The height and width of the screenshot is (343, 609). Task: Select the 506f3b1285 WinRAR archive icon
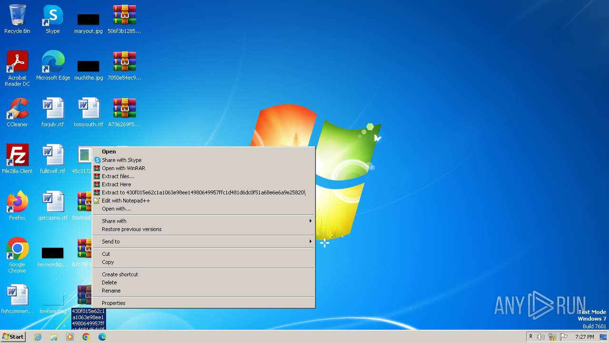tap(124, 19)
